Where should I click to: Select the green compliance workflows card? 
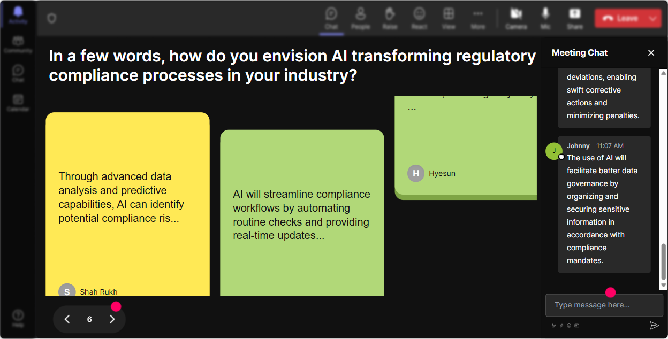click(302, 213)
